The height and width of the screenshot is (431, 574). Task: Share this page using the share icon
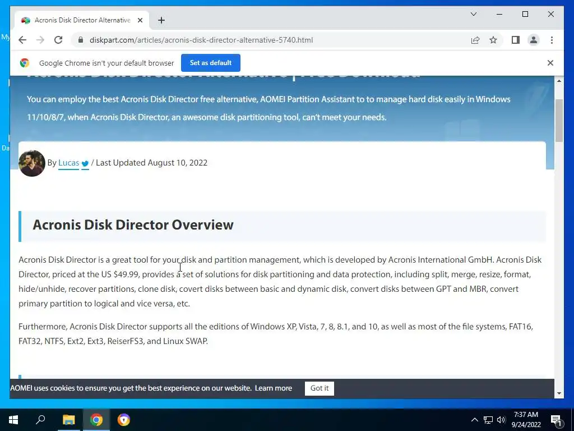[475, 40]
